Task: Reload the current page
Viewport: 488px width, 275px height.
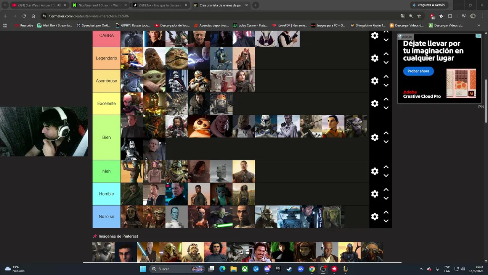Action: (24, 16)
